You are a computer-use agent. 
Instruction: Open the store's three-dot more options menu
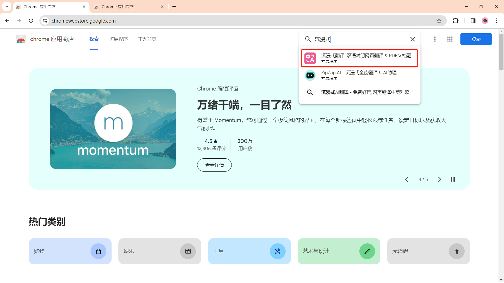coord(435,39)
